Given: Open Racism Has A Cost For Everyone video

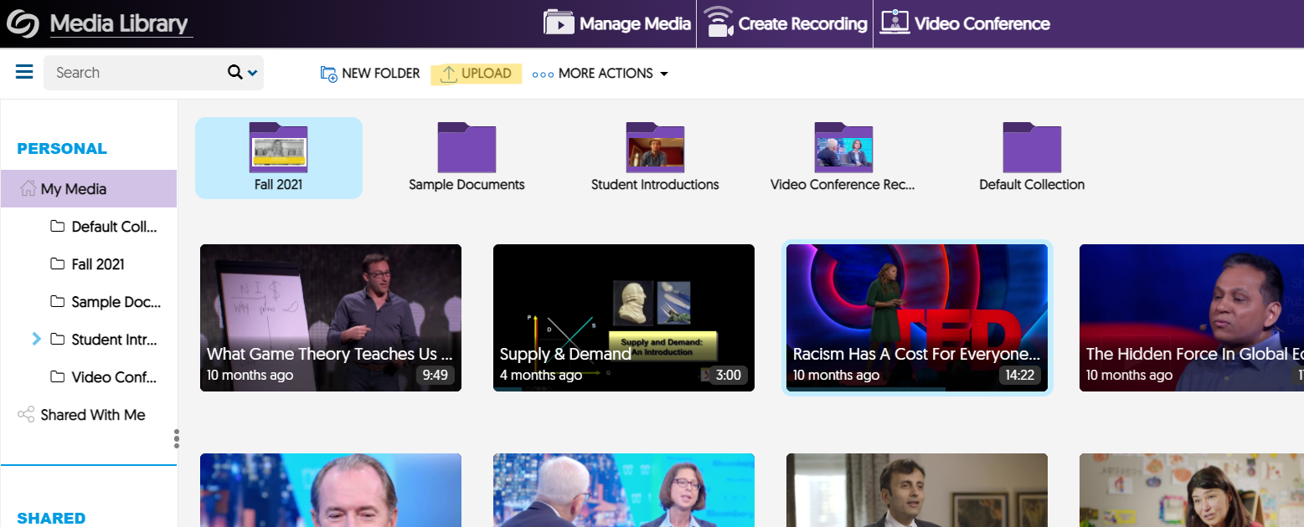Looking at the screenshot, I should [917, 318].
